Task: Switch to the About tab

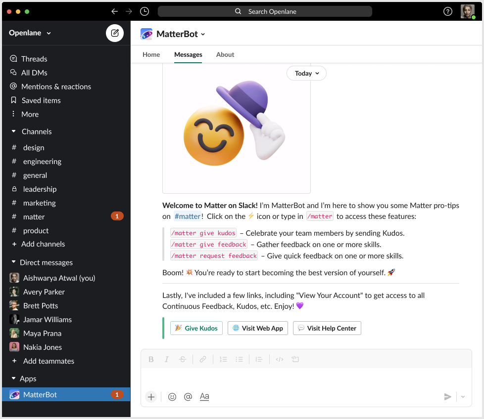Action: (225, 54)
